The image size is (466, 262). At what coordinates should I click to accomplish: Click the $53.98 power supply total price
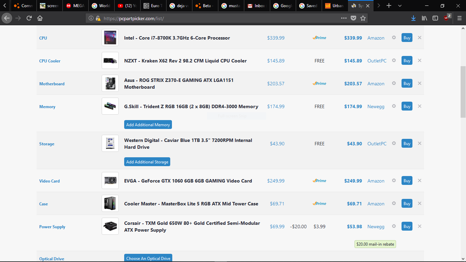(354, 227)
